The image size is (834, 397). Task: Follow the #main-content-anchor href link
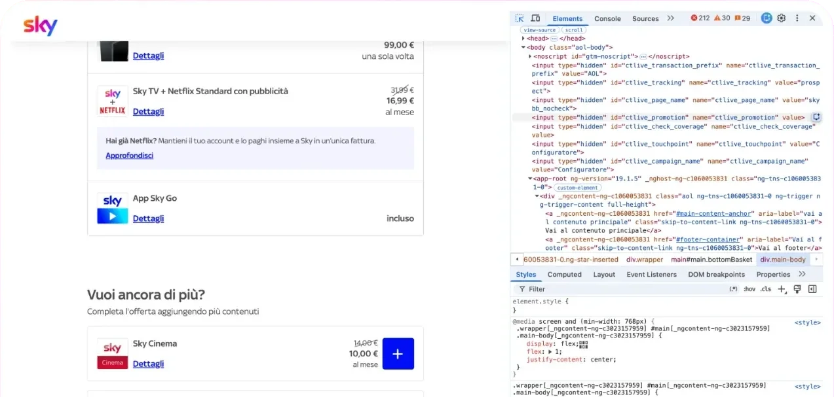click(715, 213)
